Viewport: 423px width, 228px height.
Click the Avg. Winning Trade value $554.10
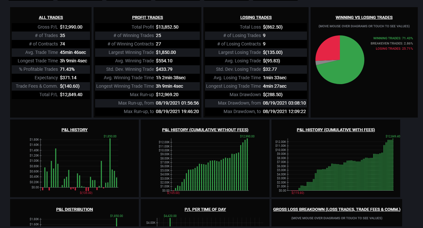click(x=164, y=61)
